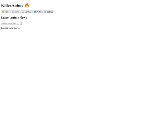Click the gear icon on Settings
Viewport: 167px width, 125px height.
point(45,12)
